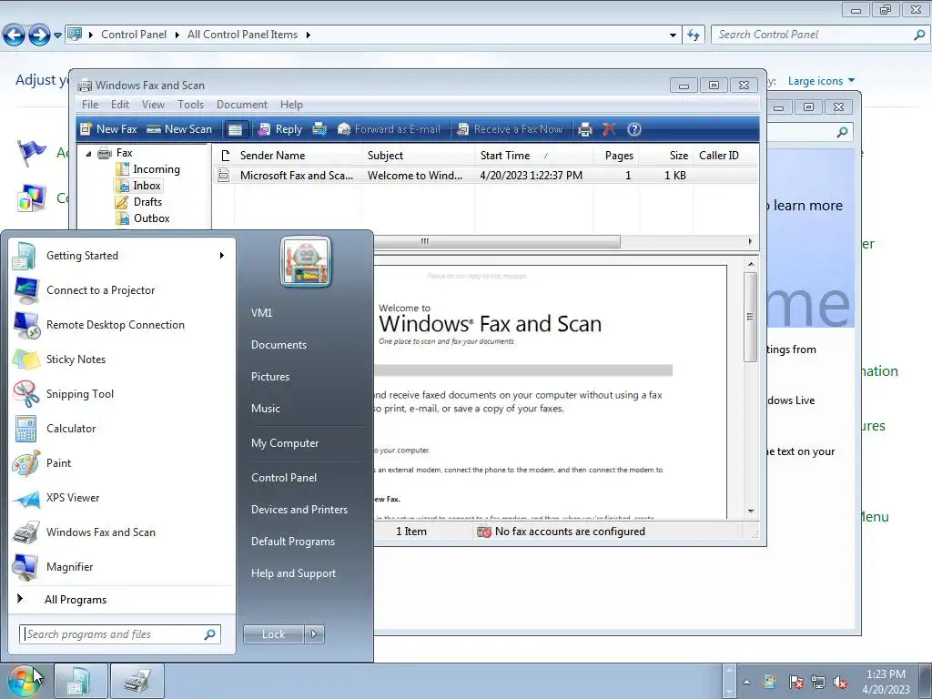Click No fax accounts are configured status
The image size is (932, 699).
point(562,532)
